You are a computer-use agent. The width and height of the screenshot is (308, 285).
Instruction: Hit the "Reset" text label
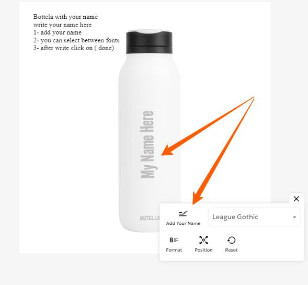(231, 250)
